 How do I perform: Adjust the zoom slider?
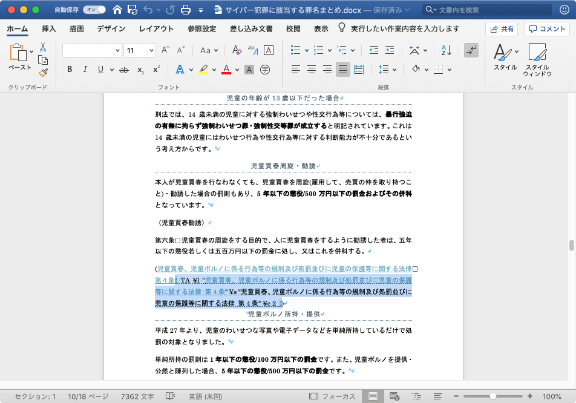tap(493, 396)
